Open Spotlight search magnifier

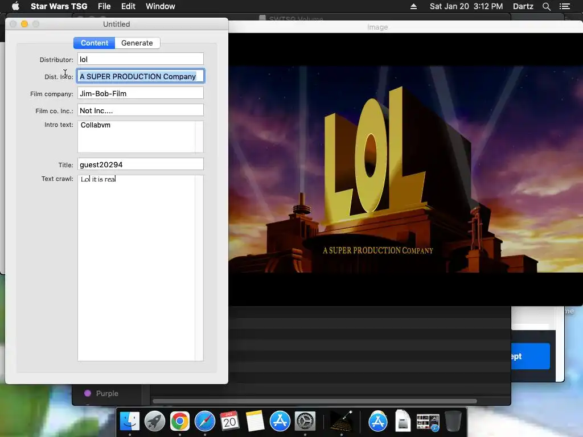546,6
